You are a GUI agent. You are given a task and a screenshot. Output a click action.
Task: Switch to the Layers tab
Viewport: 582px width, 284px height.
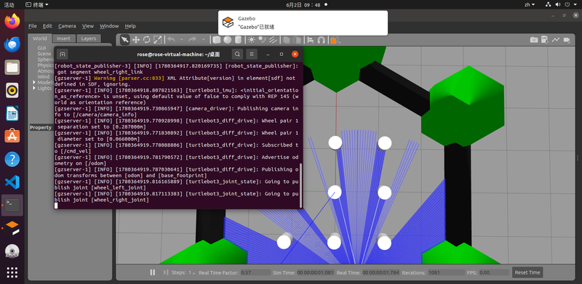pyautogui.click(x=89, y=38)
